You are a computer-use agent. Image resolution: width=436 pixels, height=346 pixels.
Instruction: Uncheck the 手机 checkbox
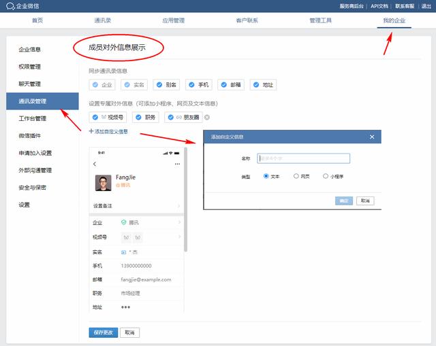[x=191, y=84]
